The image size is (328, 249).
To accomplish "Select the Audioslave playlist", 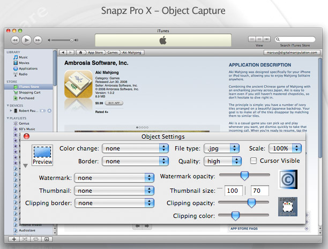I will [27, 230].
